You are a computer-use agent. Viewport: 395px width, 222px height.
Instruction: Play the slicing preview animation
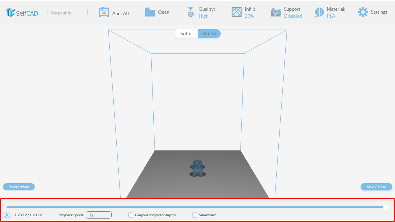pyautogui.click(x=7, y=215)
